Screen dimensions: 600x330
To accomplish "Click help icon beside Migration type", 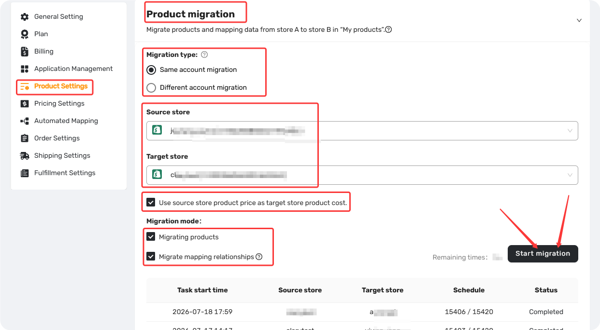I will pyautogui.click(x=204, y=55).
